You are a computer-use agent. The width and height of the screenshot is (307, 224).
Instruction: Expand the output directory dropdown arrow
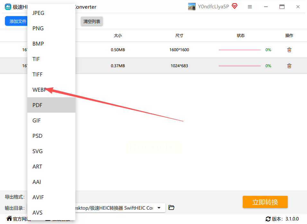159,208
